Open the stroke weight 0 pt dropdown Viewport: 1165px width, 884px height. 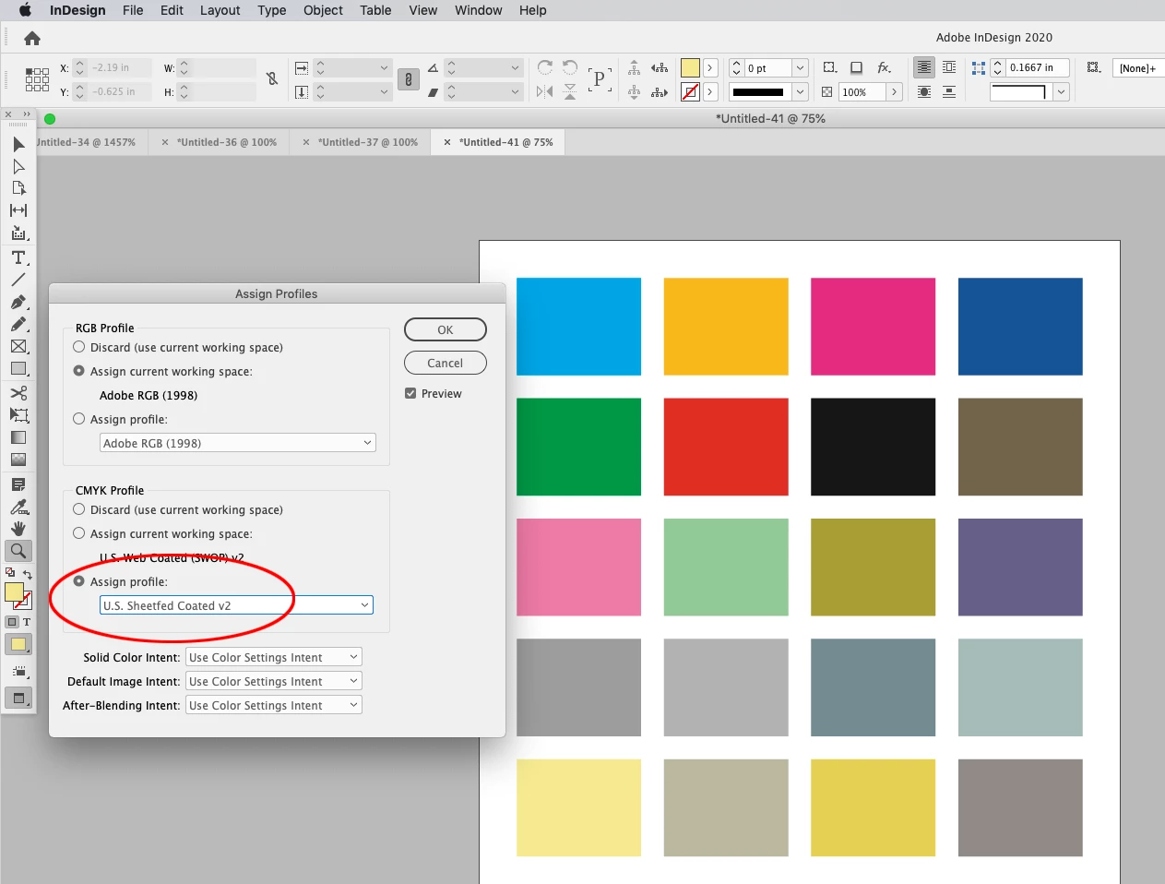(x=801, y=68)
